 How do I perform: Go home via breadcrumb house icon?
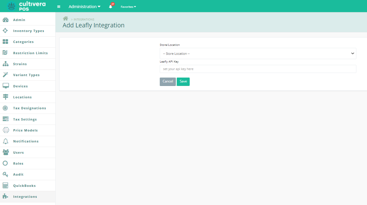66,19
